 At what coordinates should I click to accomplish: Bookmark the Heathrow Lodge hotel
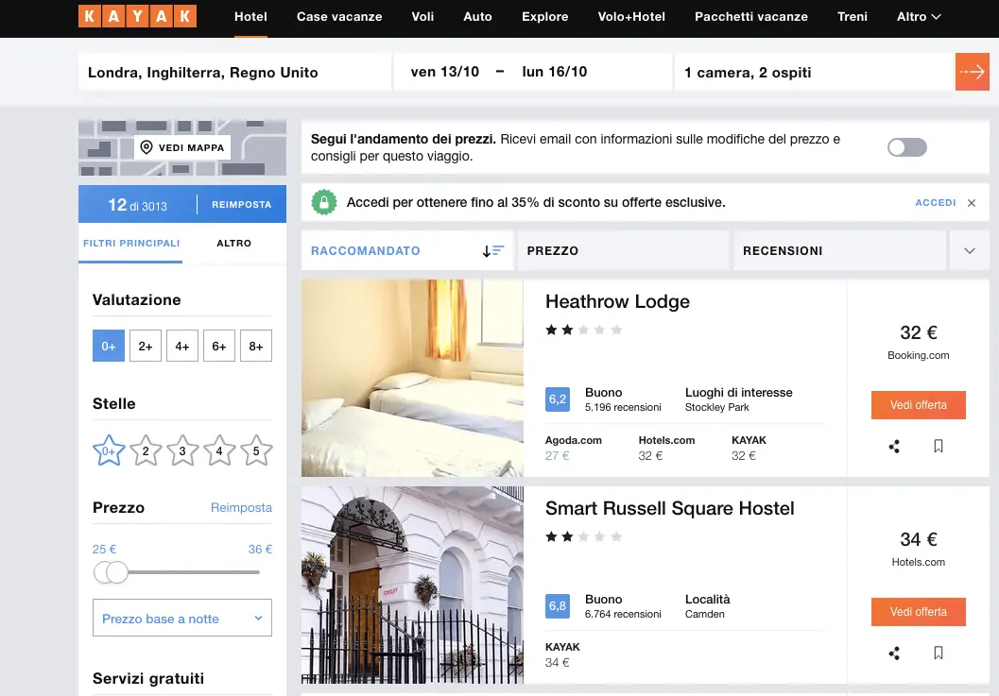click(938, 447)
